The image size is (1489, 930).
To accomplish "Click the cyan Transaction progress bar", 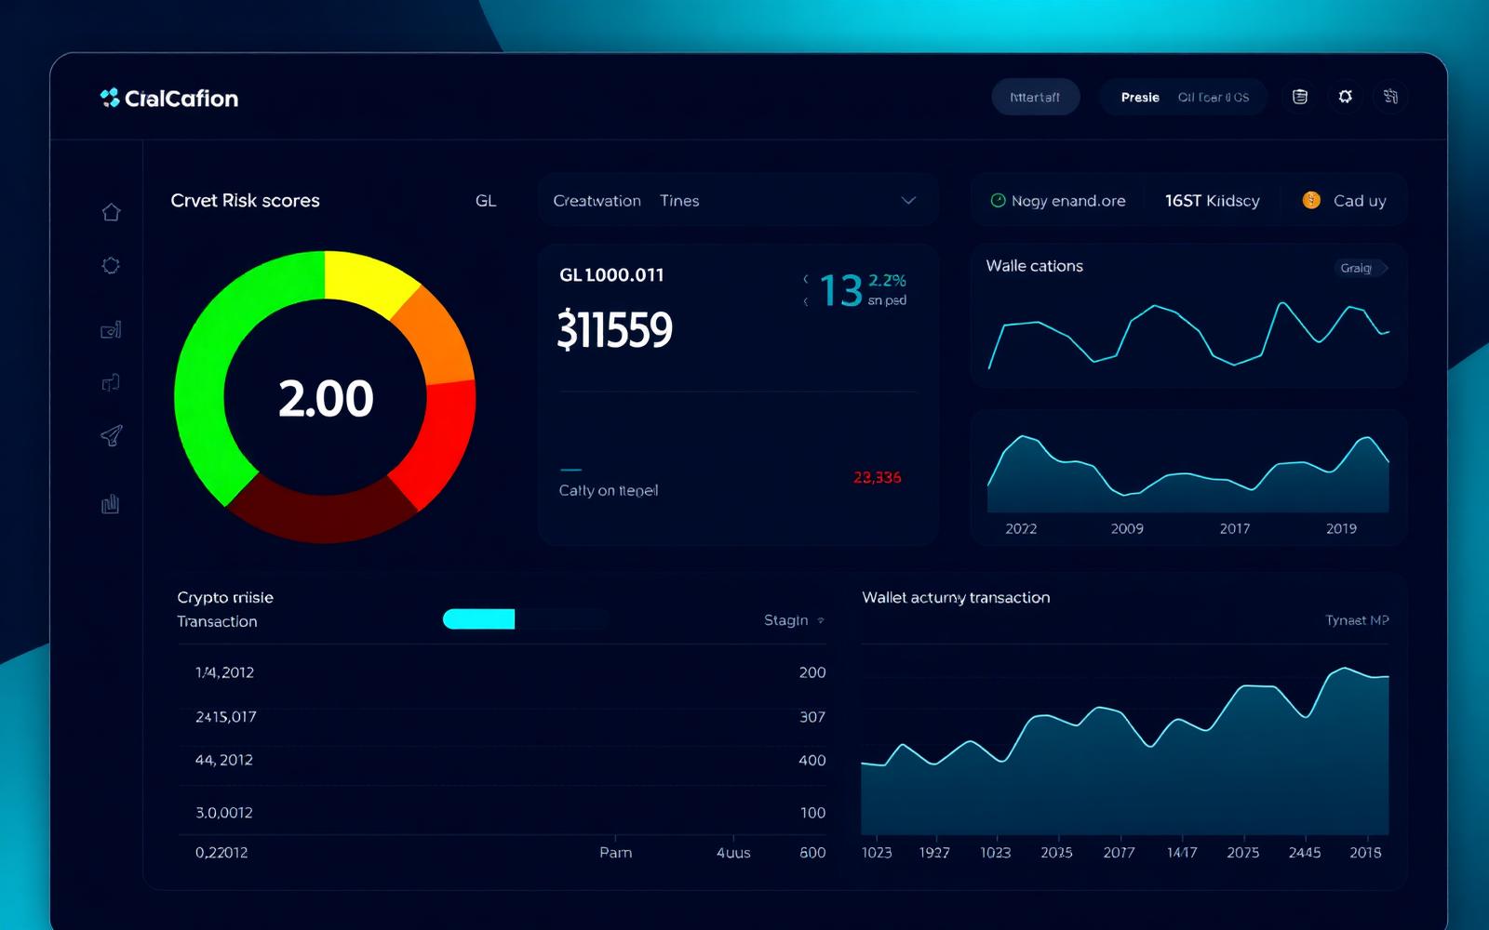I will [x=478, y=619].
